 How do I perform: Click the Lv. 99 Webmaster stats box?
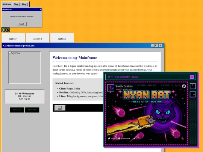point(24,96)
